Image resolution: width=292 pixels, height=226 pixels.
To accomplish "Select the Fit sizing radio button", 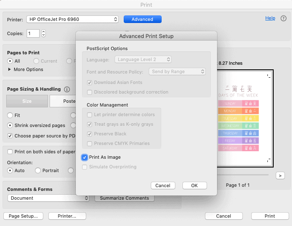I will (x=10, y=115).
